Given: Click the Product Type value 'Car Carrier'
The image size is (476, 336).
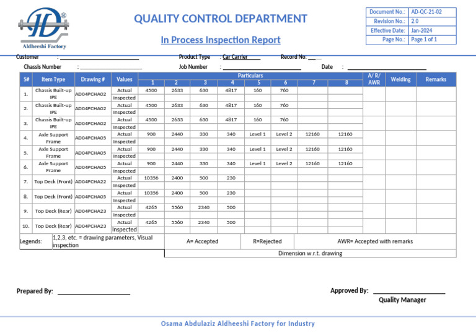Looking at the screenshot, I should point(235,57).
